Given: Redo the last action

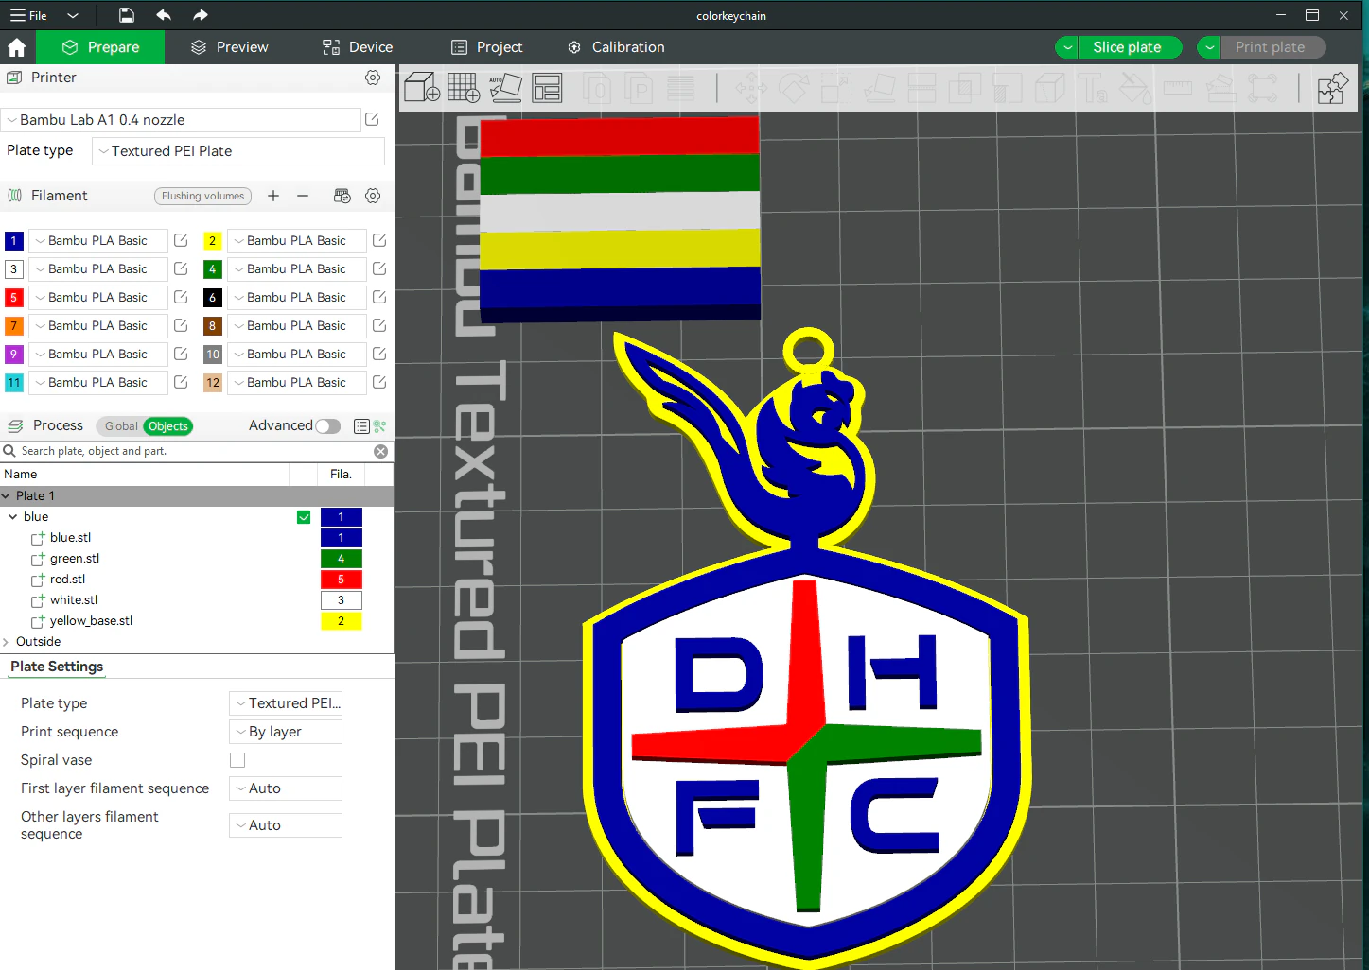Looking at the screenshot, I should 200,15.
